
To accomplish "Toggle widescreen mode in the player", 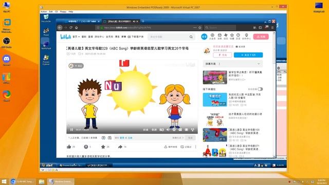I will [x=186, y=130].
